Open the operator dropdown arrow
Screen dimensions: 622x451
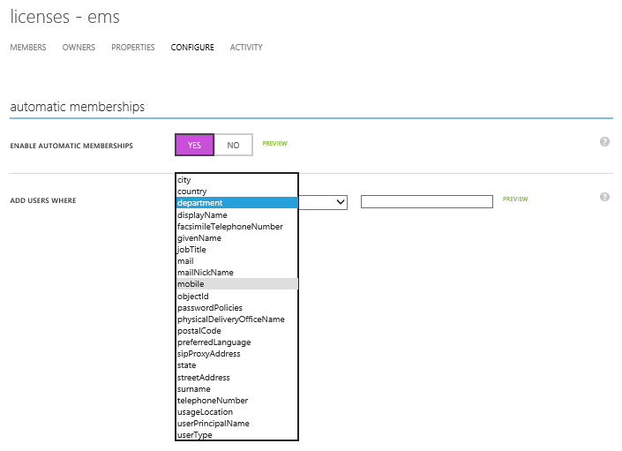tap(340, 202)
